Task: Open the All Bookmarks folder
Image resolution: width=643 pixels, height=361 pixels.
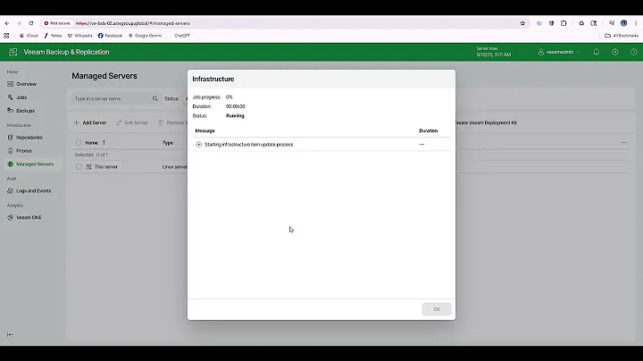Action: [622, 36]
